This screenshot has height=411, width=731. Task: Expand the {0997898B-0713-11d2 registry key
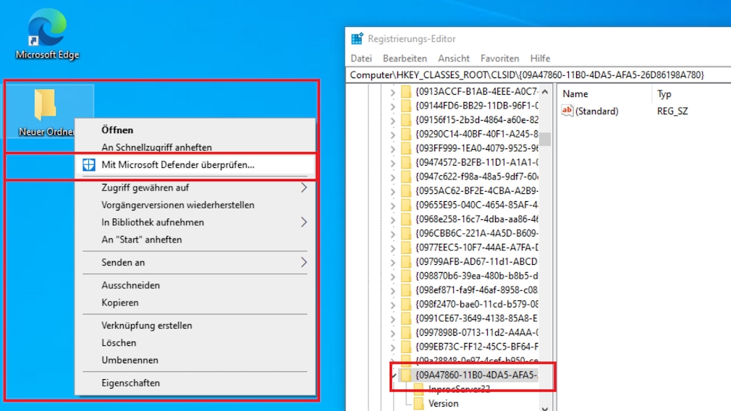(392, 333)
